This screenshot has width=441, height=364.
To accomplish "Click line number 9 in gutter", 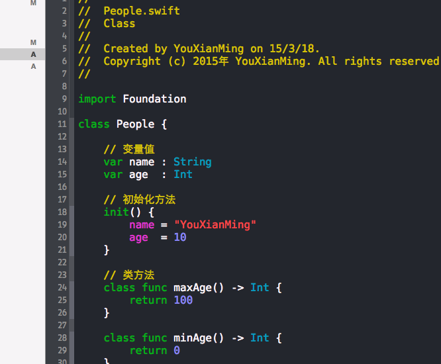I will pos(64,99).
